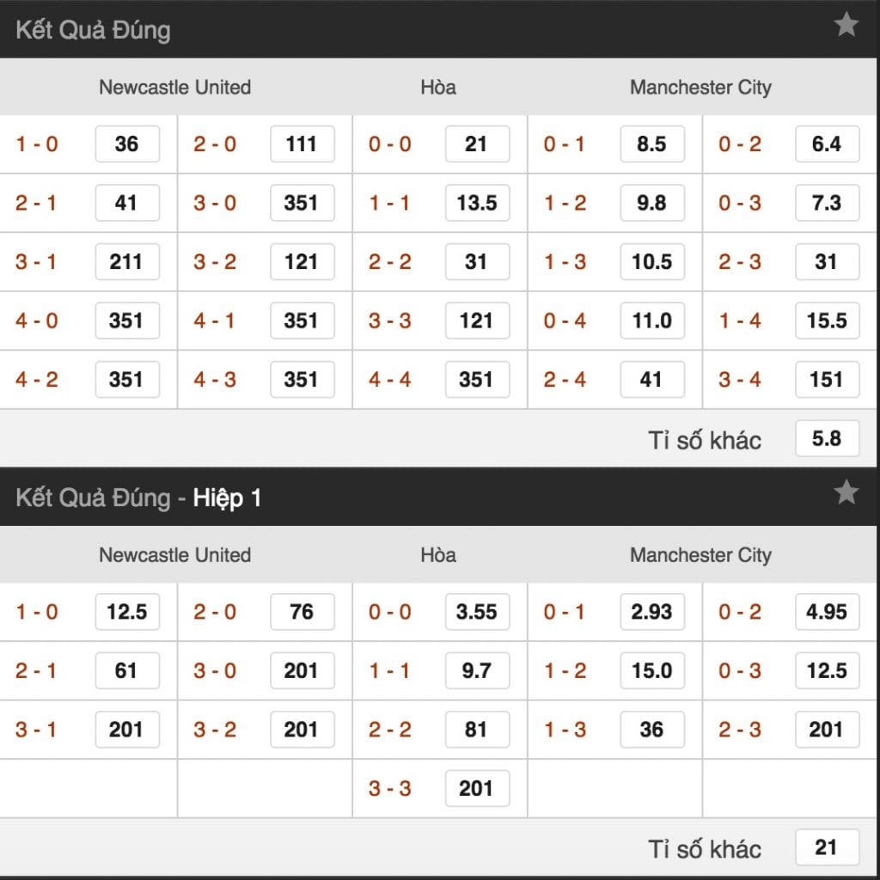Select first-half 0 - 0 odds 3.55
Screen dimensions: 880x880
(476, 612)
